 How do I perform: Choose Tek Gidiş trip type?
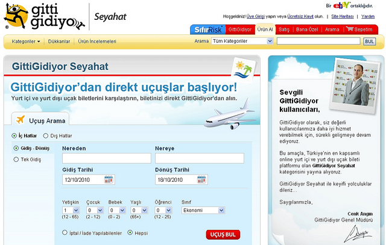tap(16, 160)
